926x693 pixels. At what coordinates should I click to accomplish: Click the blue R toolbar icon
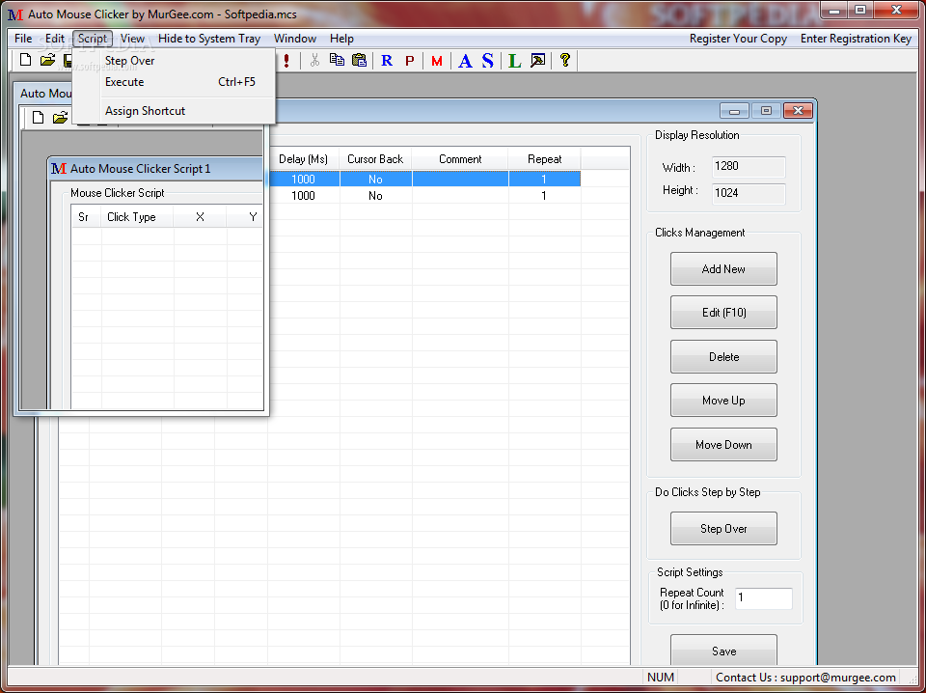click(387, 60)
